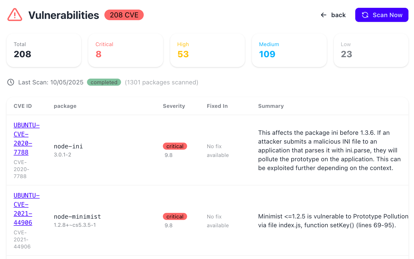Select the Low 23 card
The height and width of the screenshot is (259, 414).
(x=371, y=50)
